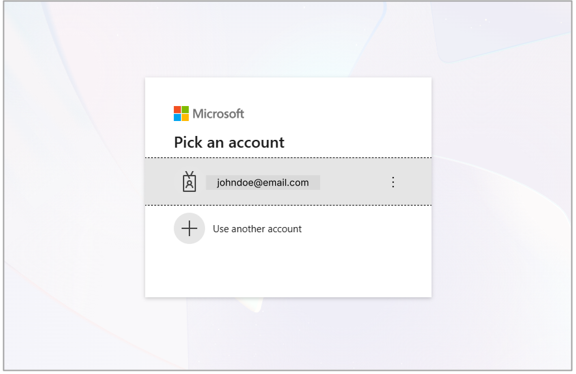This screenshot has height=374, width=576.
Task: Select the johndoe@email.com account
Action: point(288,181)
